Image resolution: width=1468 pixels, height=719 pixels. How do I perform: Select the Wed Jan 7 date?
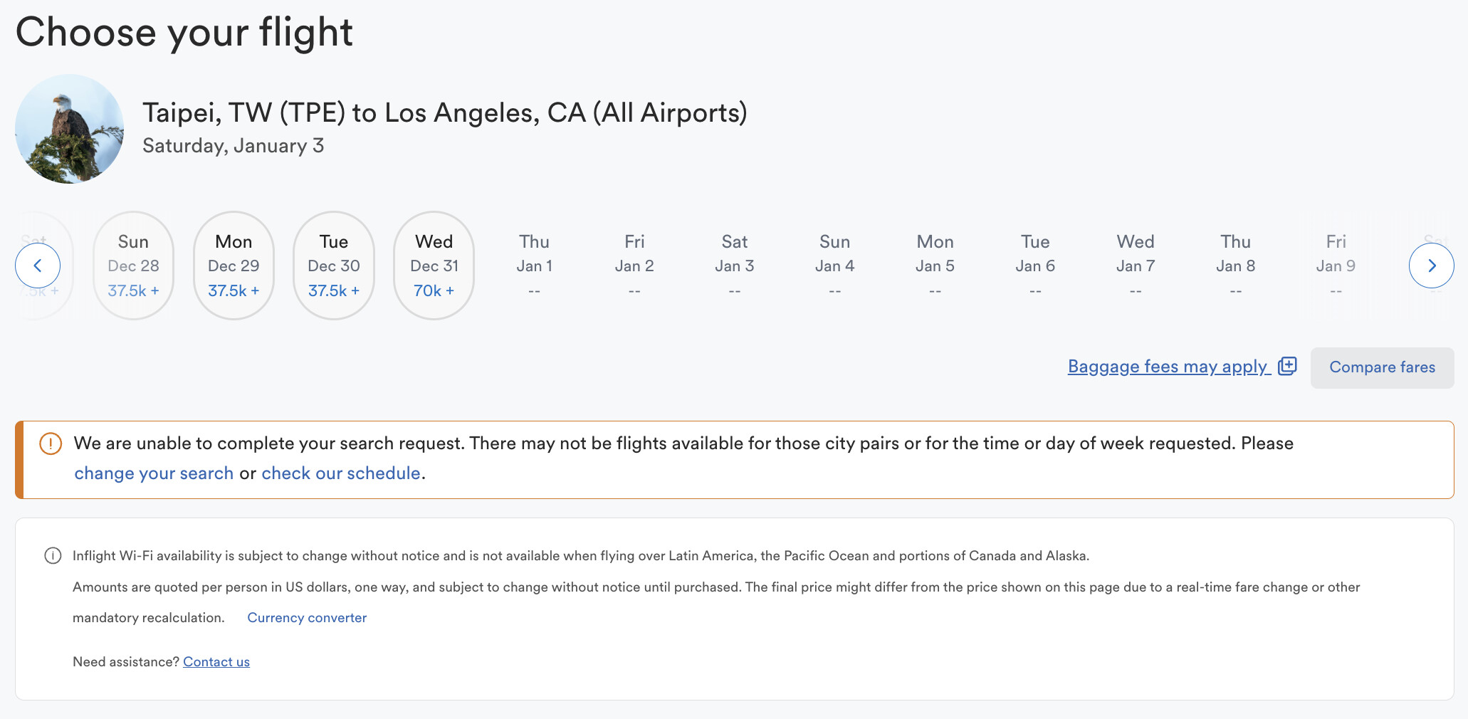tap(1136, 266)
